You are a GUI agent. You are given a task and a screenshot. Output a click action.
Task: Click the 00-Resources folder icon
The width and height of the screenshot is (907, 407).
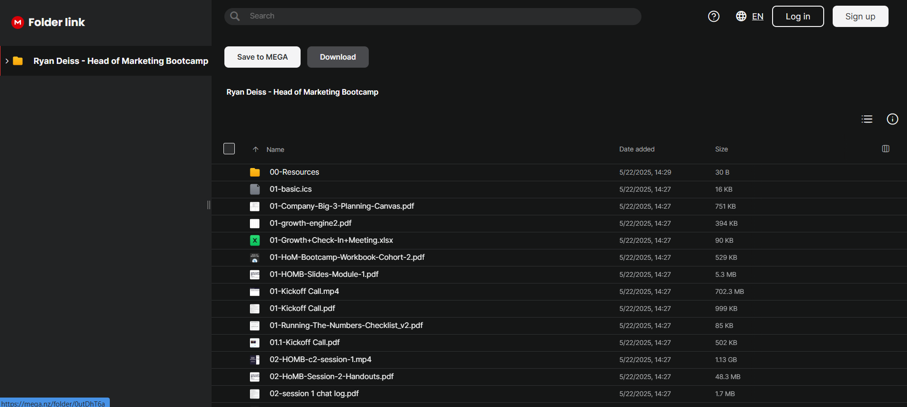coord(255,172)
